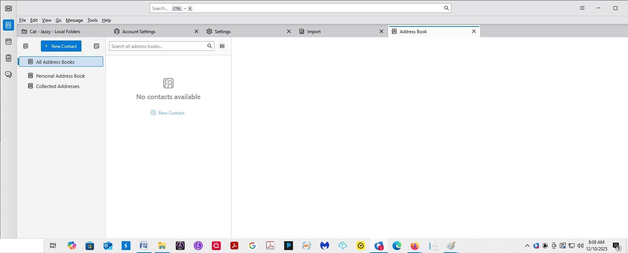Screen dimensions: 628x253
Task: Click the new address book icon
Action: (x=26, y=46)
